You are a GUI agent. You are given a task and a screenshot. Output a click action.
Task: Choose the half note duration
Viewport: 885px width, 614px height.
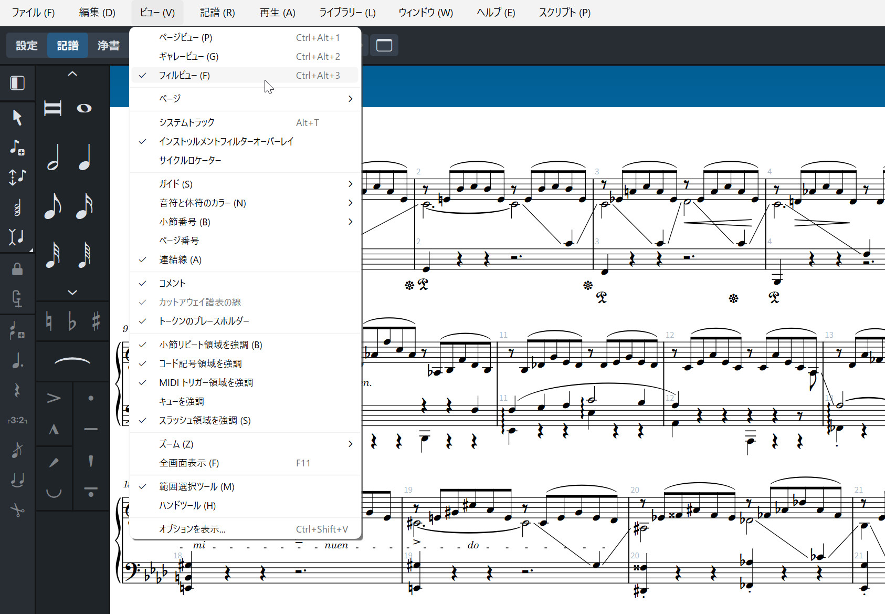point(54,157)
